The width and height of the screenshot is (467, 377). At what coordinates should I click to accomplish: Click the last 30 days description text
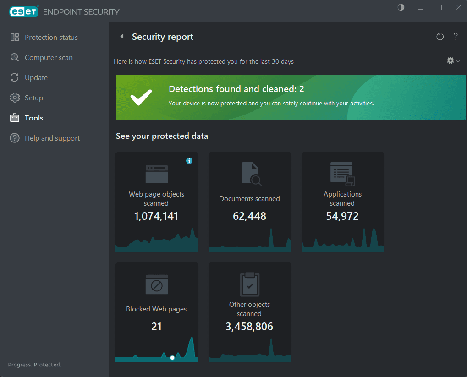pos(204,62)
